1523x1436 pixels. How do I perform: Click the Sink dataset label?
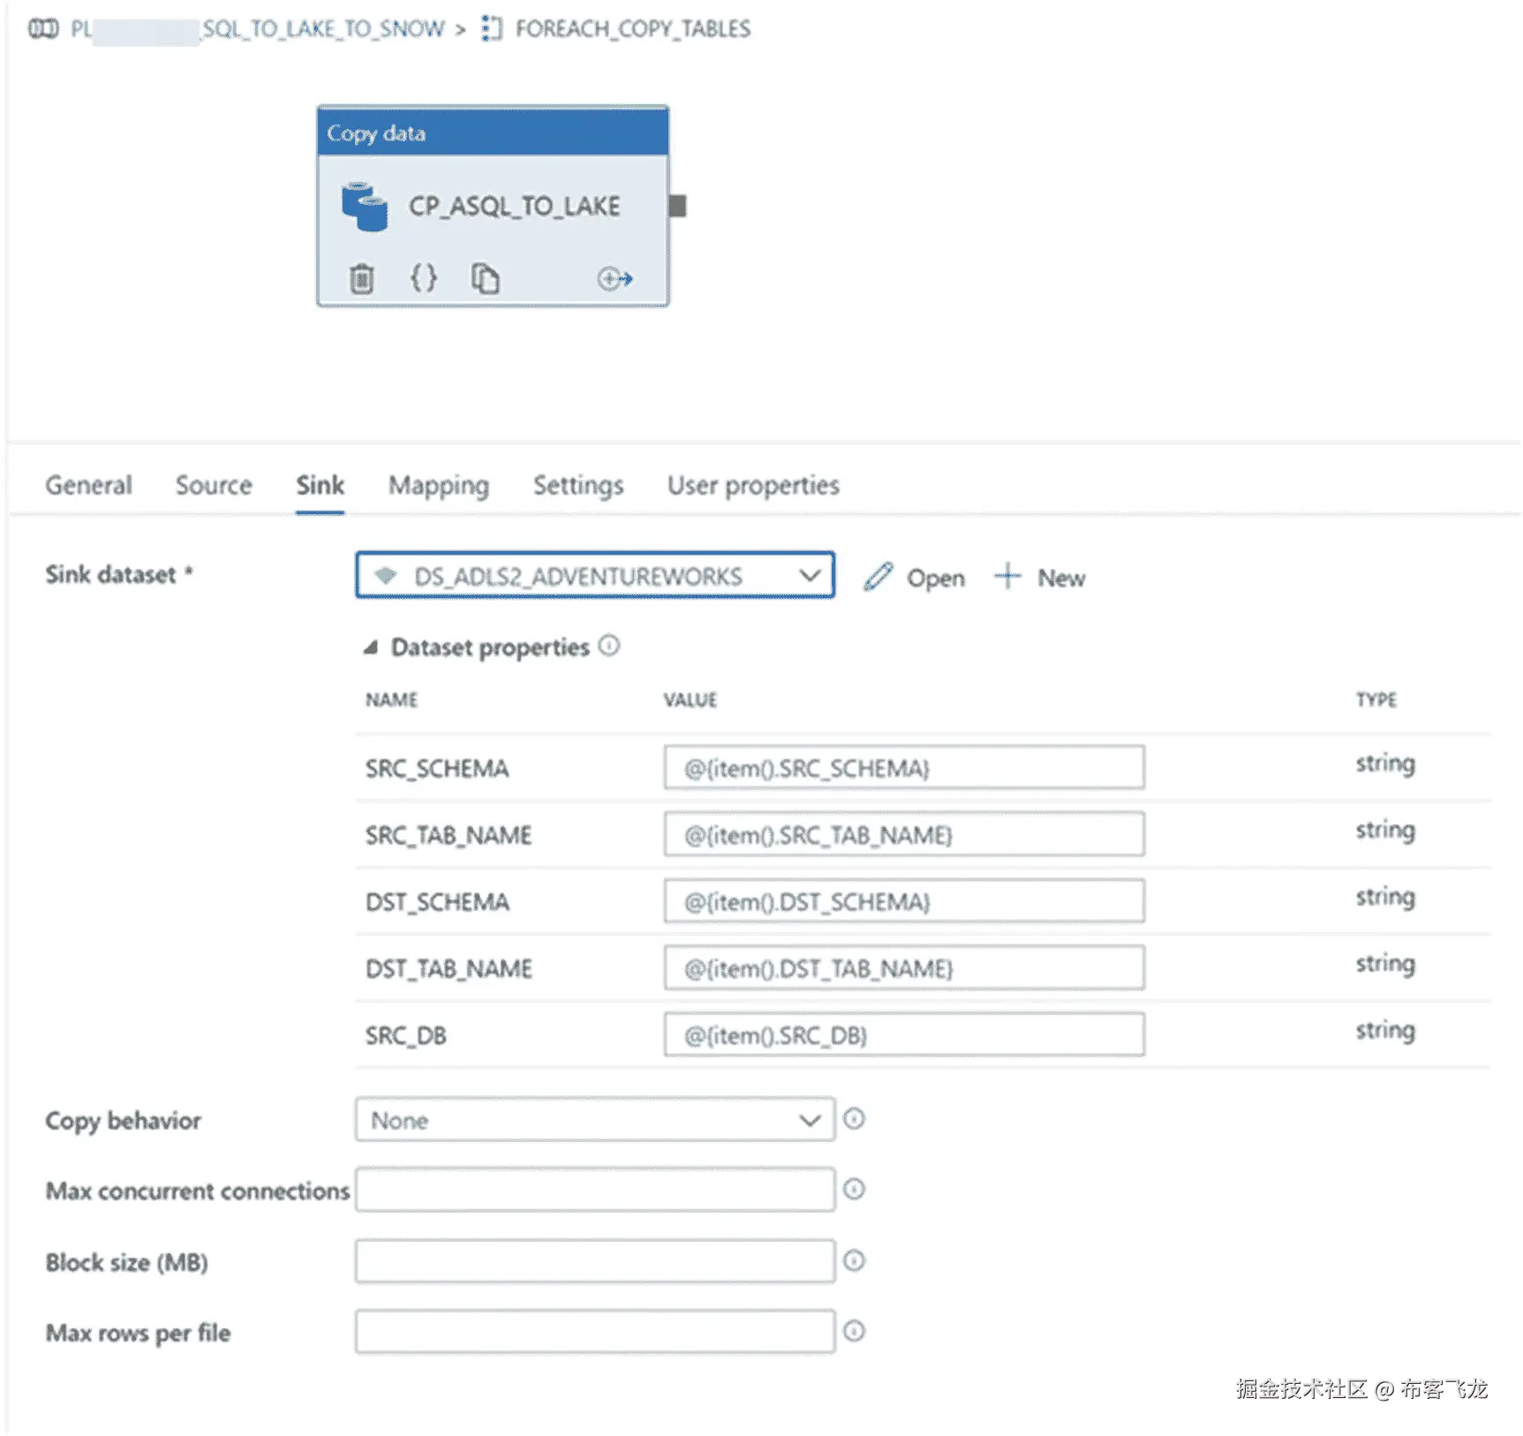[118, 575]
